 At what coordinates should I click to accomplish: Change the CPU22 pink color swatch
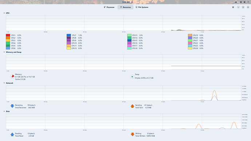190,43
